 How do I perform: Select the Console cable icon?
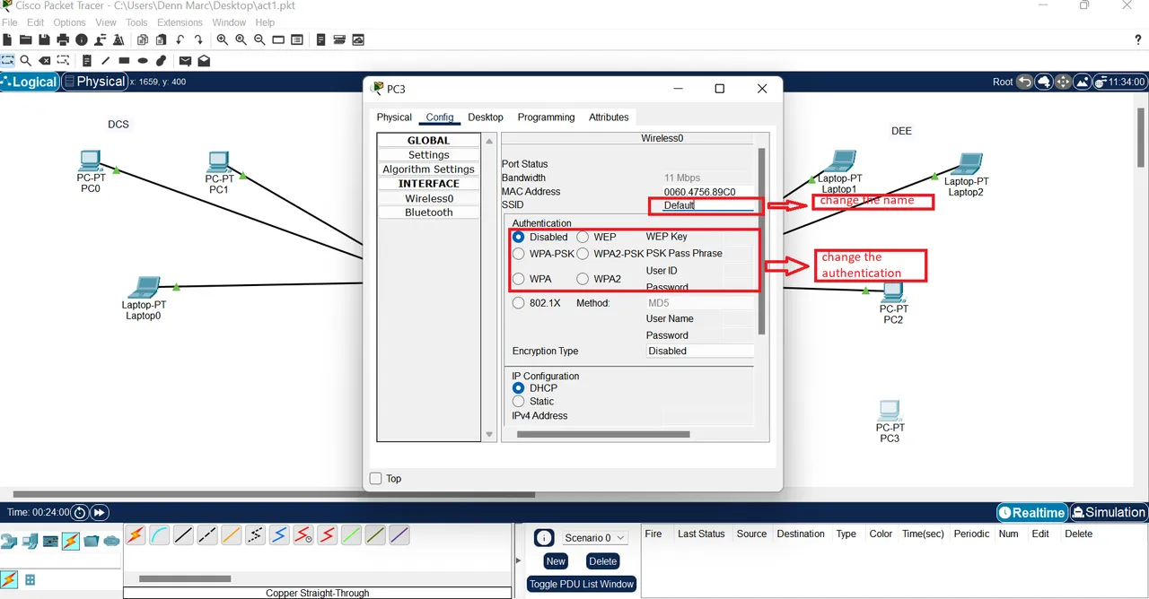(159, 535)
